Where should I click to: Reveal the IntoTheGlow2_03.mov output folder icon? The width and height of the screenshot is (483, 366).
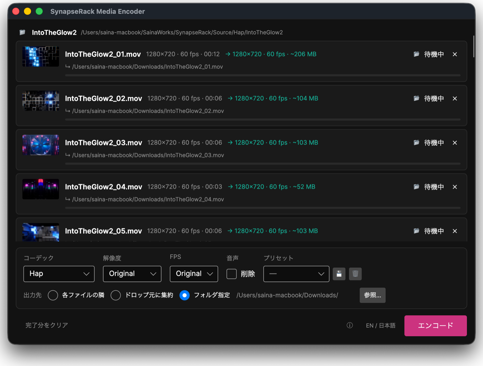point(416,142)
